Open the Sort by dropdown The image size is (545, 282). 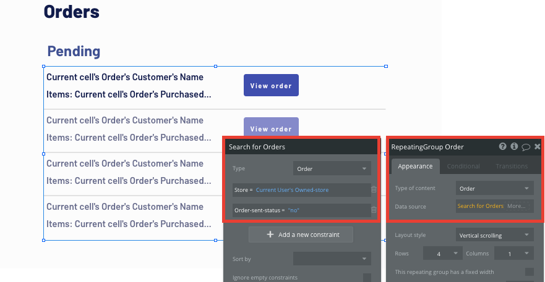(x=332, y=259)
